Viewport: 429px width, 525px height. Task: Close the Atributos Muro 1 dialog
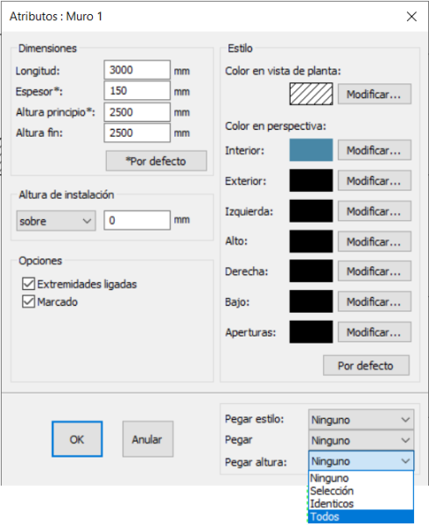click(411, 17)
